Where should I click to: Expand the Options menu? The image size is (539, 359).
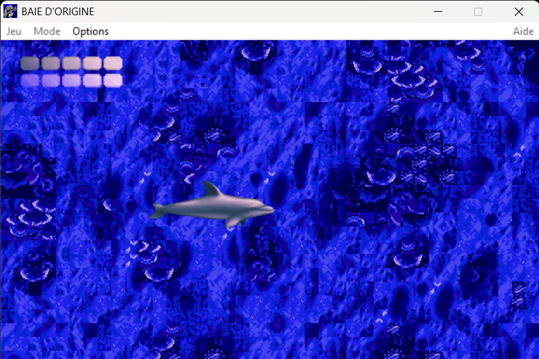click(x=91, y=31)
